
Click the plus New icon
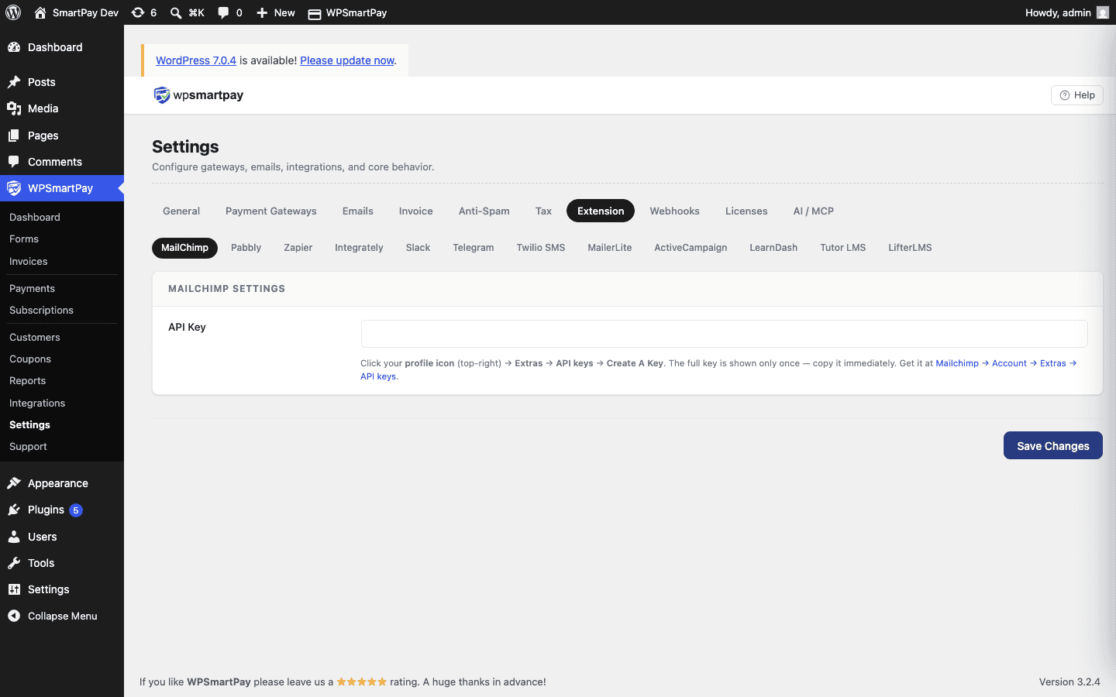[262, 12]
